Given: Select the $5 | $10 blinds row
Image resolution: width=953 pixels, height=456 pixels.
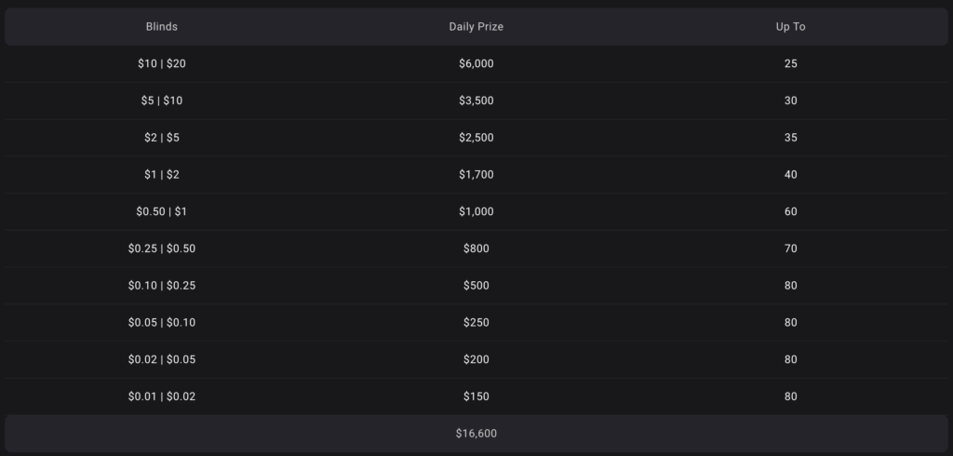Looking at the screenshot, I should [x=162, y=101].
